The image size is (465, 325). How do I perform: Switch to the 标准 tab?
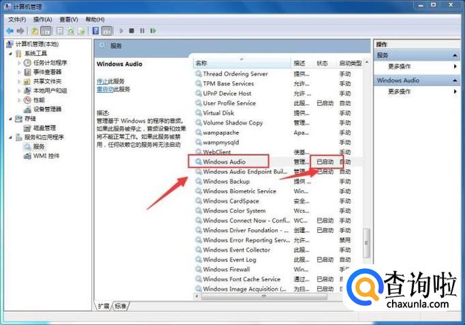pyautogui.click(x=121, y=306)
